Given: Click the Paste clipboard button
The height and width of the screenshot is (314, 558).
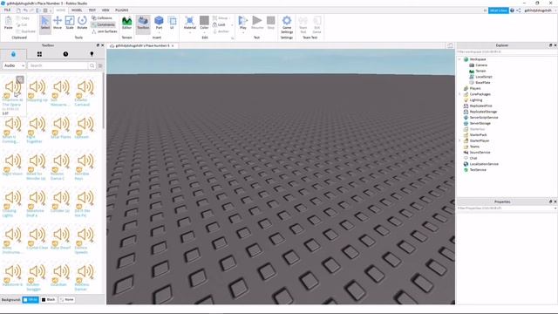Looking at the screenshot, I should point(8,24).
